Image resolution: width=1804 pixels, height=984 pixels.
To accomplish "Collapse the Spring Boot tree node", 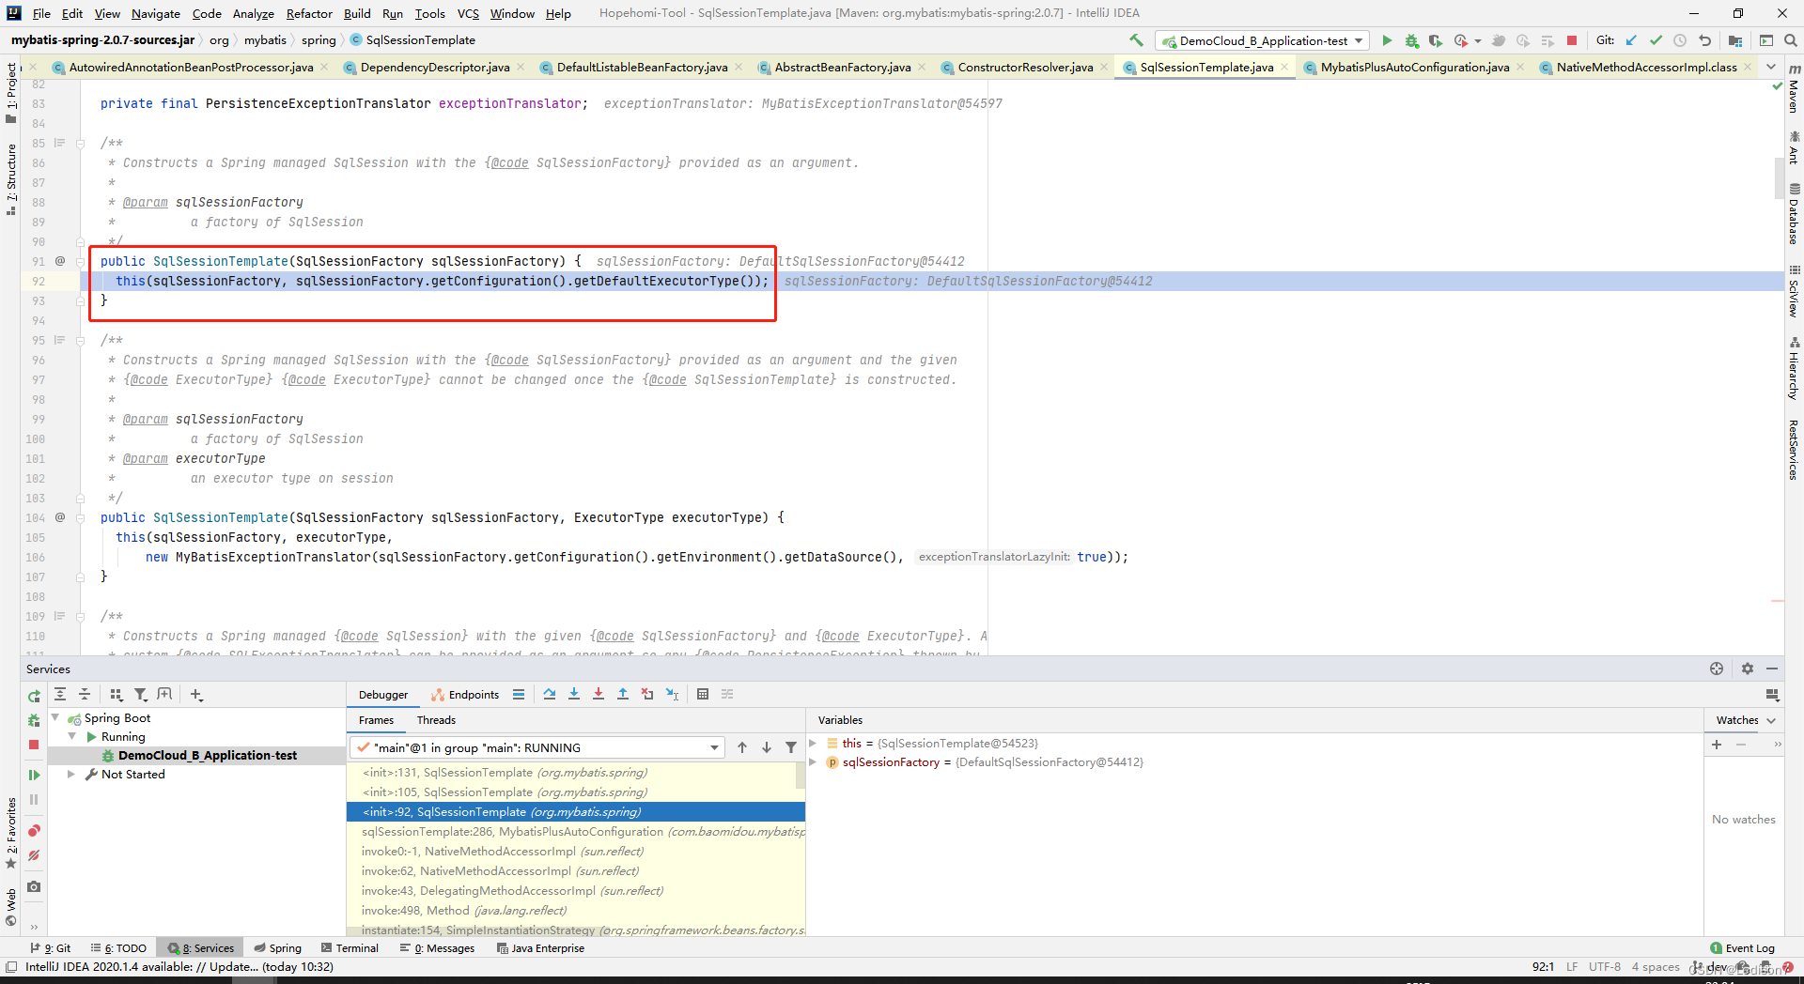I will (55, 717).
